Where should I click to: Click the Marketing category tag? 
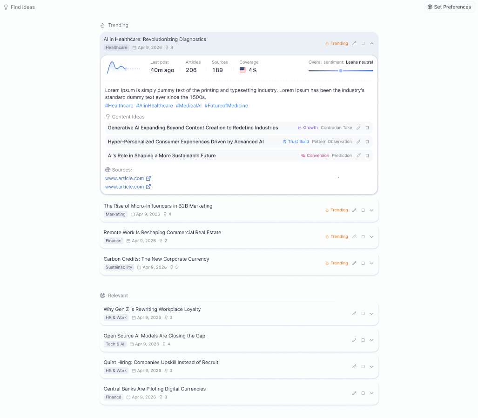(115, 214)
